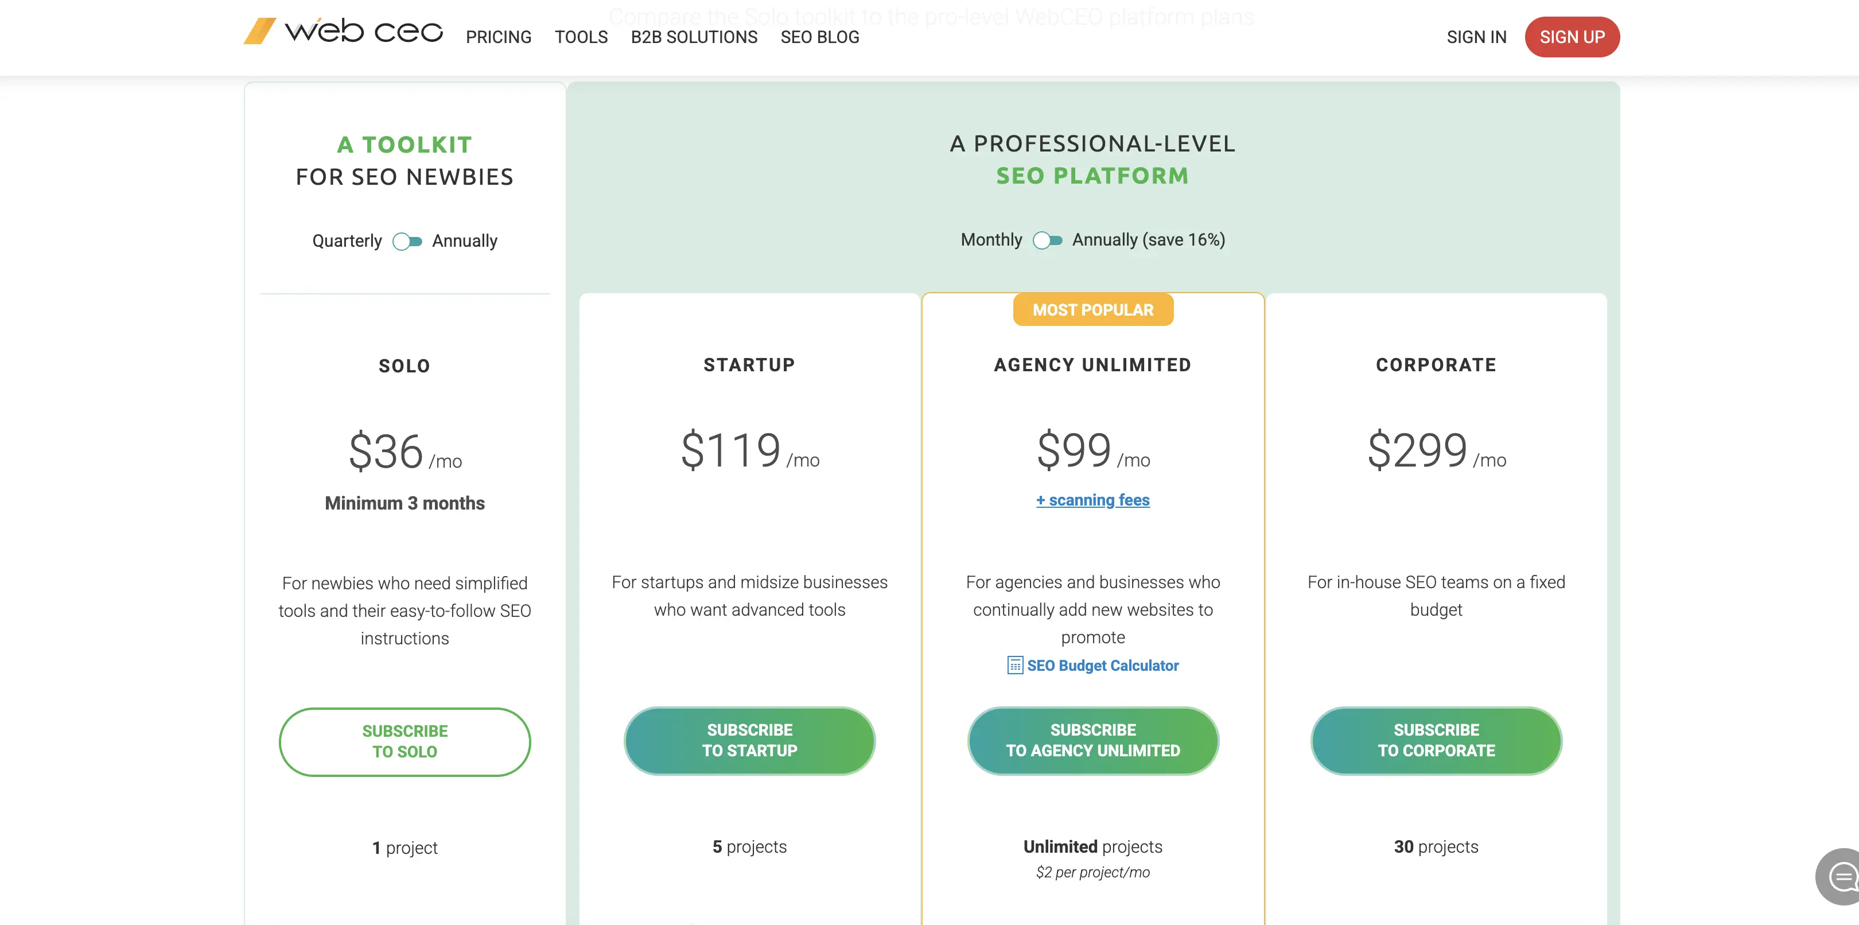Screen dimensions: 1859x925
Task: Click the SEO Budget Calculator icon
Action: [x=1014, y=664]
